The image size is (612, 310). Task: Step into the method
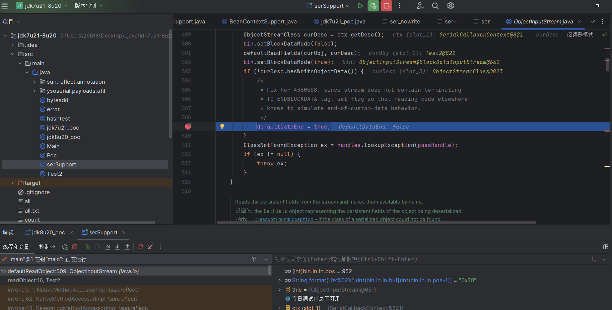coord(117,247)
